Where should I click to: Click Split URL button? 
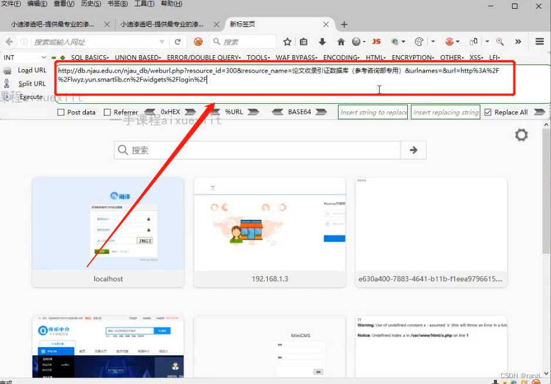click(32, 83)
